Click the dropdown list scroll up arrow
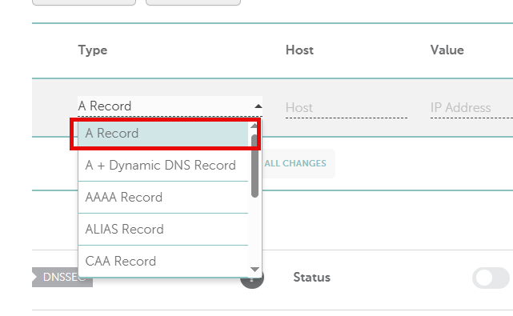 pos(254,126)
